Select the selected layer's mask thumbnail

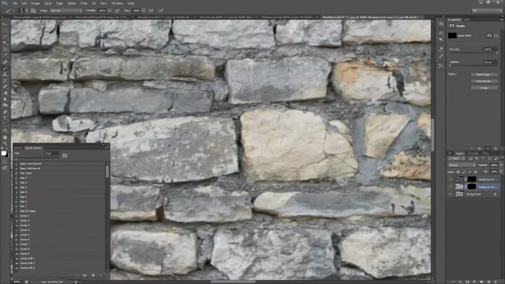tap(472, 187)
